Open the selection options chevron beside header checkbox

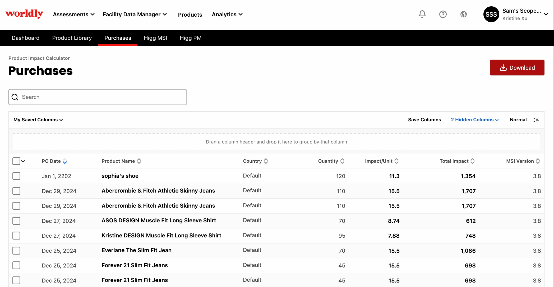23,161
